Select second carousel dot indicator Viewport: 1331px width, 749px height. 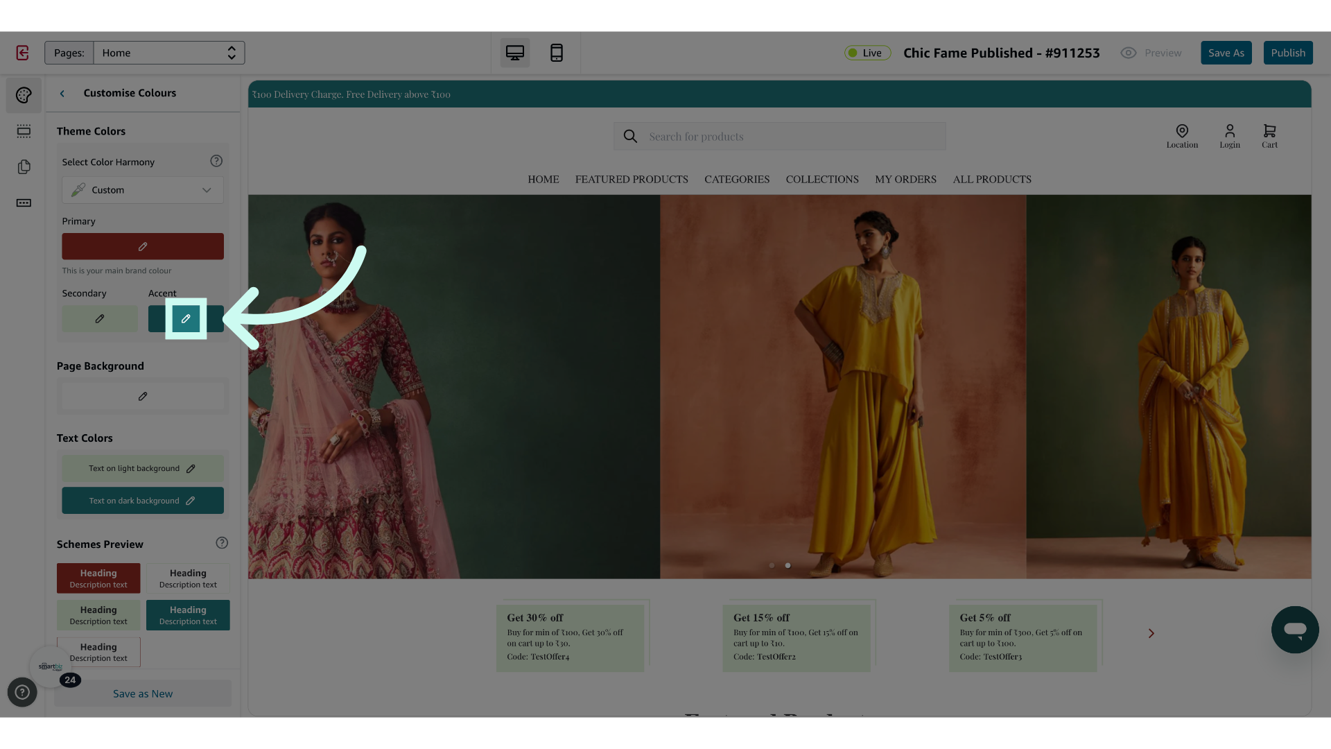tap(788, 565)
